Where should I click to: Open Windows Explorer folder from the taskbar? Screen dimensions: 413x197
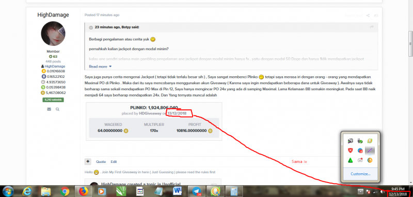click(x=46, y=191)
